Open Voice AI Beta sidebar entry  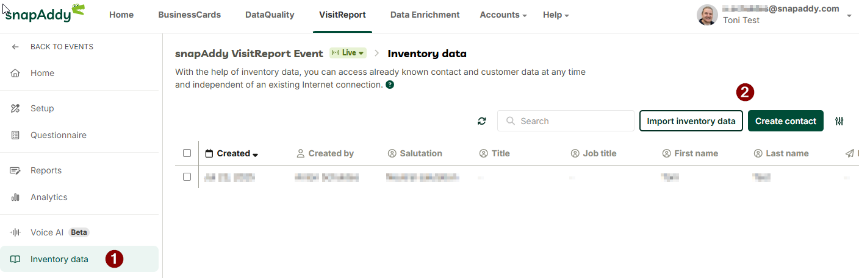point(79,232)
